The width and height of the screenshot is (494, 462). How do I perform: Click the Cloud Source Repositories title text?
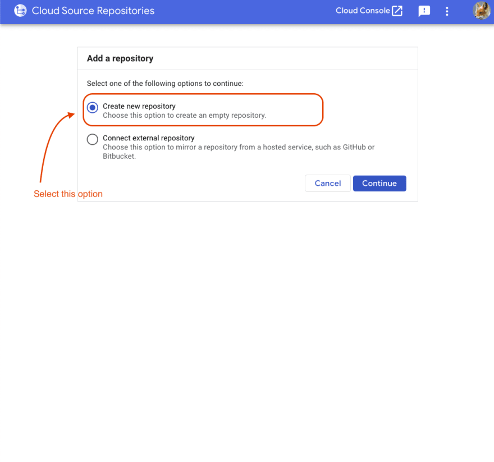93,11
